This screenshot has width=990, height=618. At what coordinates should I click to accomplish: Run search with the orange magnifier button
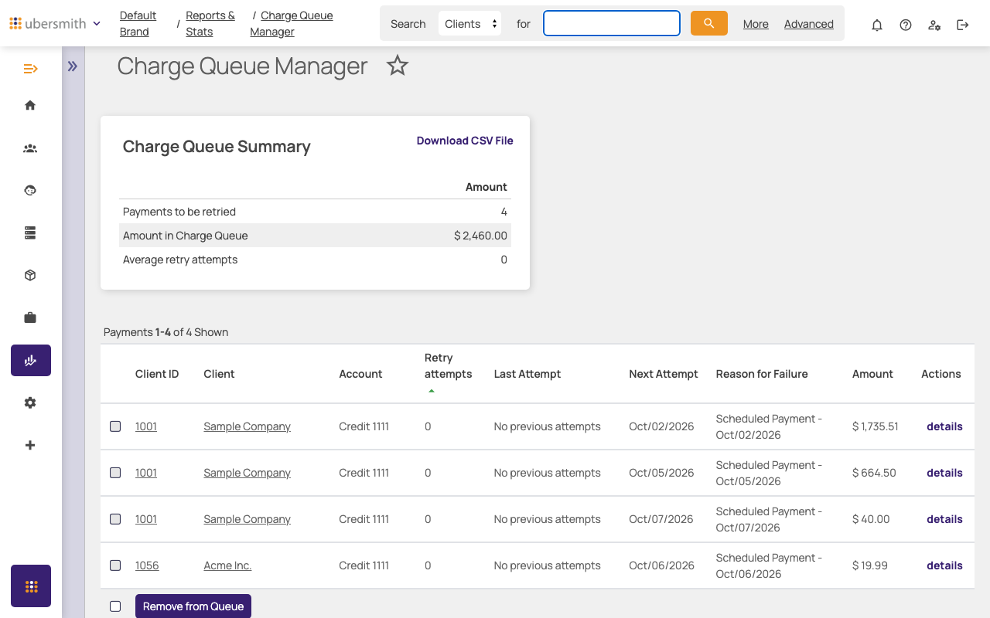coord(709,23)
